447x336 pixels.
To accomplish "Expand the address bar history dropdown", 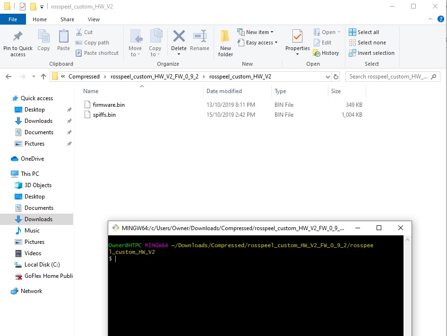I will click(x=328, y=77).
